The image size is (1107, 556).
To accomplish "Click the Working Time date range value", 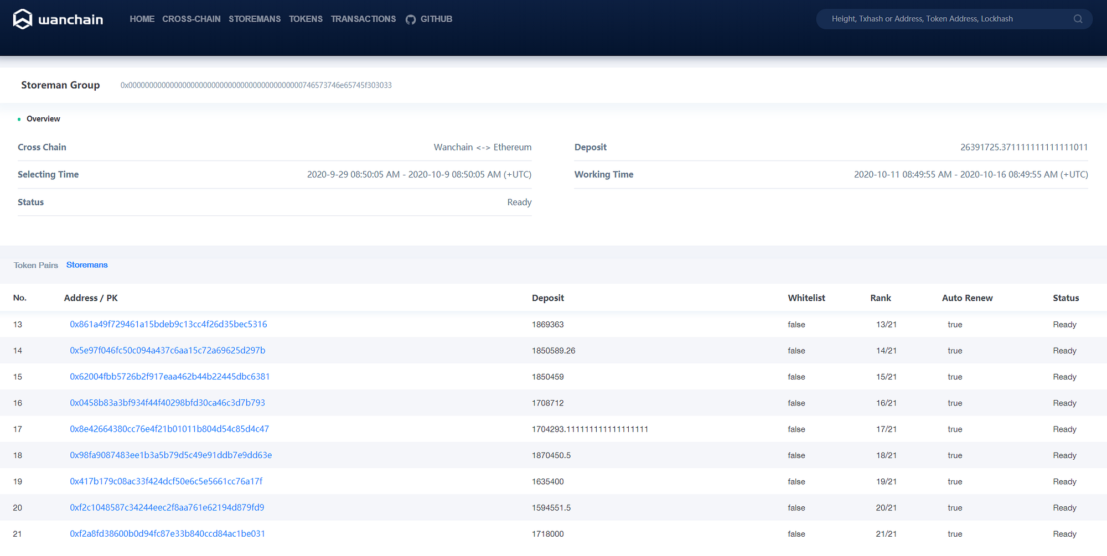I will click(971, 174).
